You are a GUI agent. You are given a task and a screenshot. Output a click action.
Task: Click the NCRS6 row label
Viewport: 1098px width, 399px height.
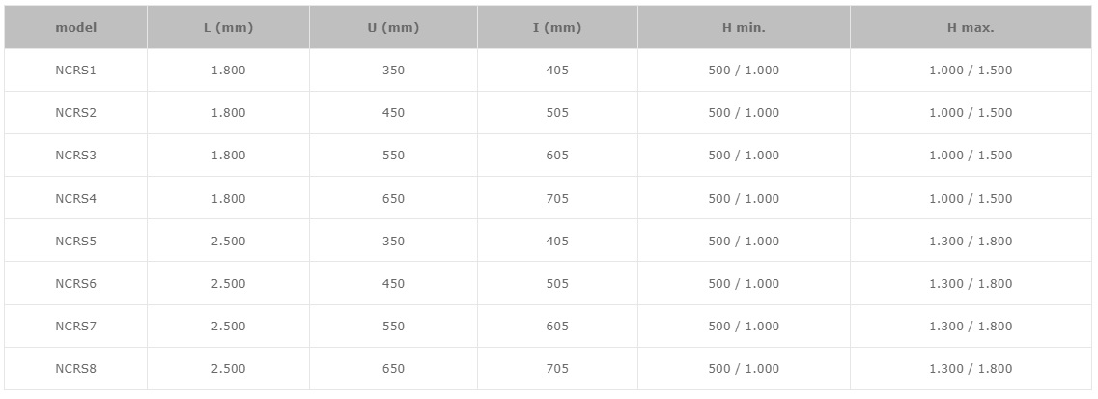pyautogui.click(x=75, y=283)
